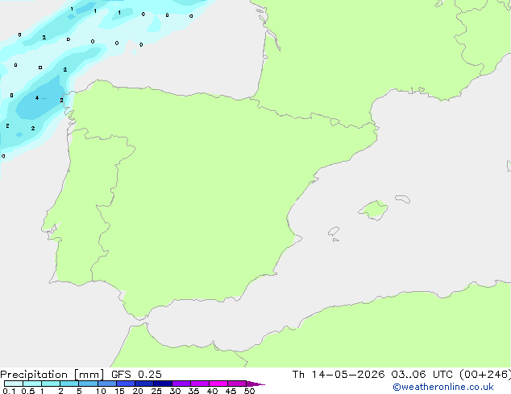The height and width of the screenshot is (394, 511).
Task: Click the above-50 purple legend arrow
Action: point(255,384)
